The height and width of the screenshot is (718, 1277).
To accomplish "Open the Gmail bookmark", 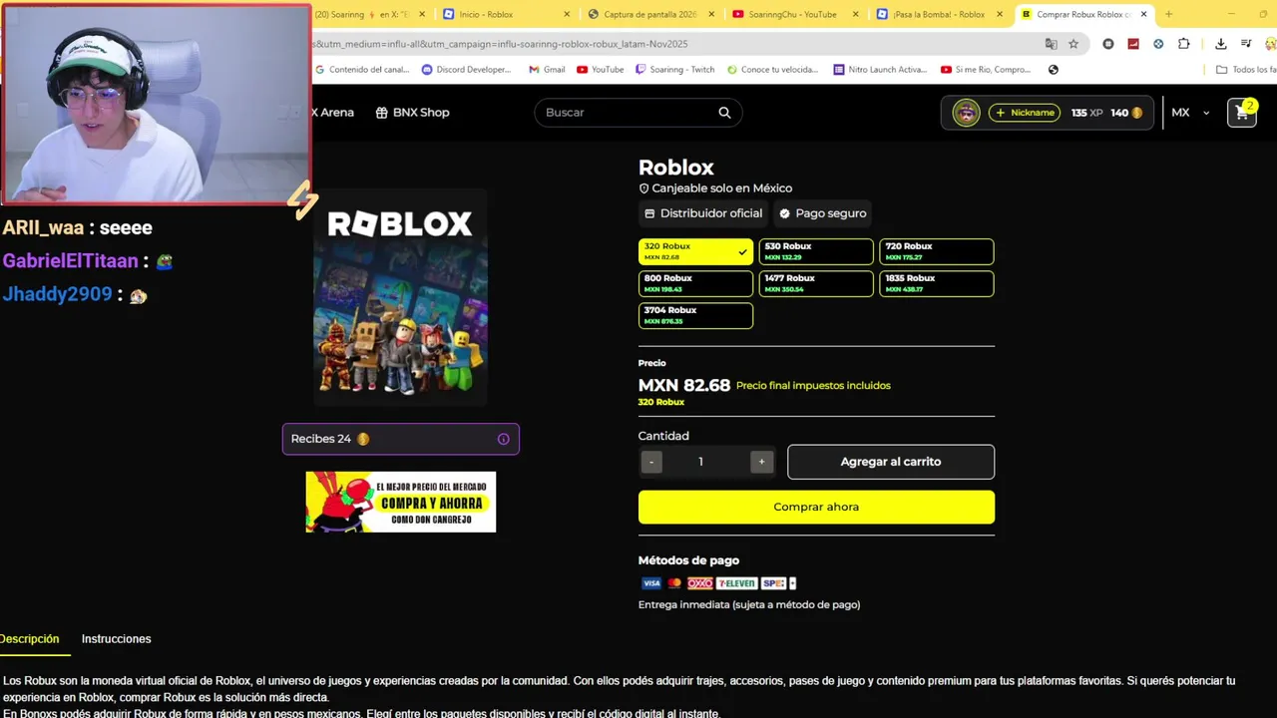I will point(547,70).
